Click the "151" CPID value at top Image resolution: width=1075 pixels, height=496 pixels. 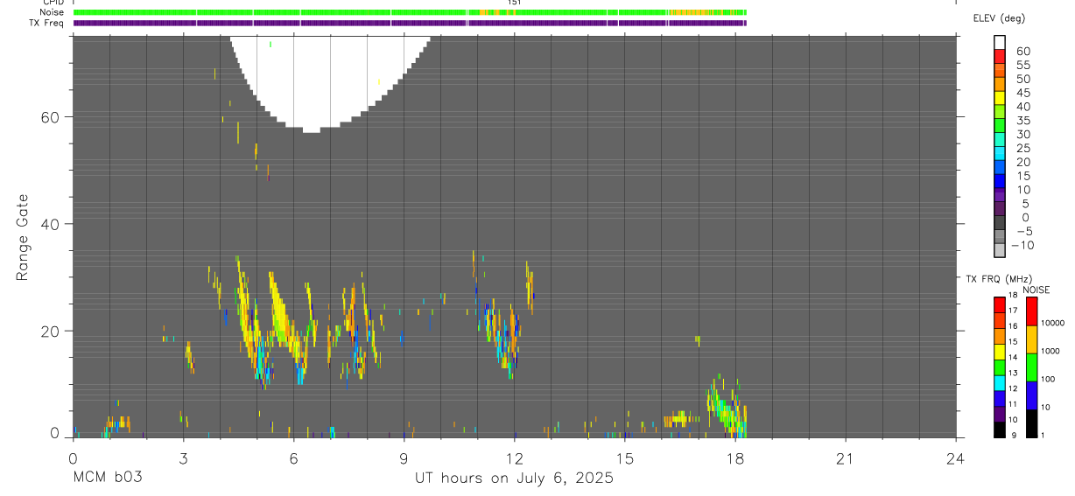[515, 3]
